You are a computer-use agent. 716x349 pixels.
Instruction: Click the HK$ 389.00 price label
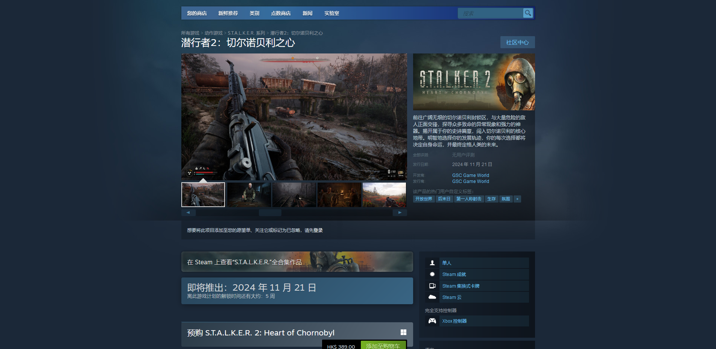(x=341, y=346)
